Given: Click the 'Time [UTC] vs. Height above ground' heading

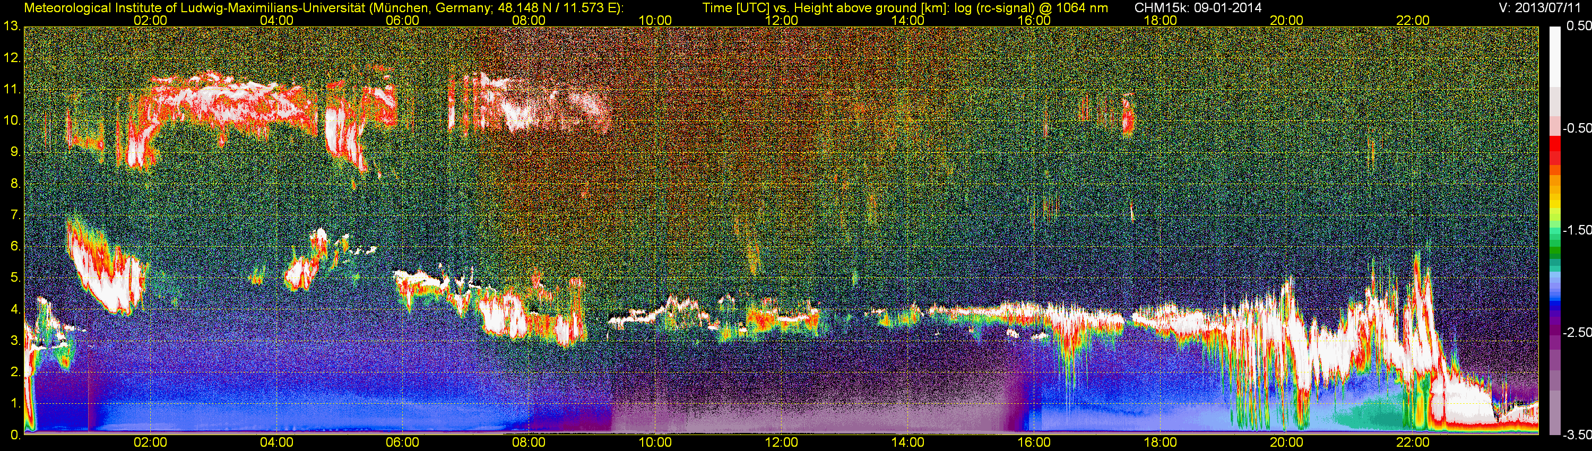Looking at the screenshot, I should click(x=905, y=8).
